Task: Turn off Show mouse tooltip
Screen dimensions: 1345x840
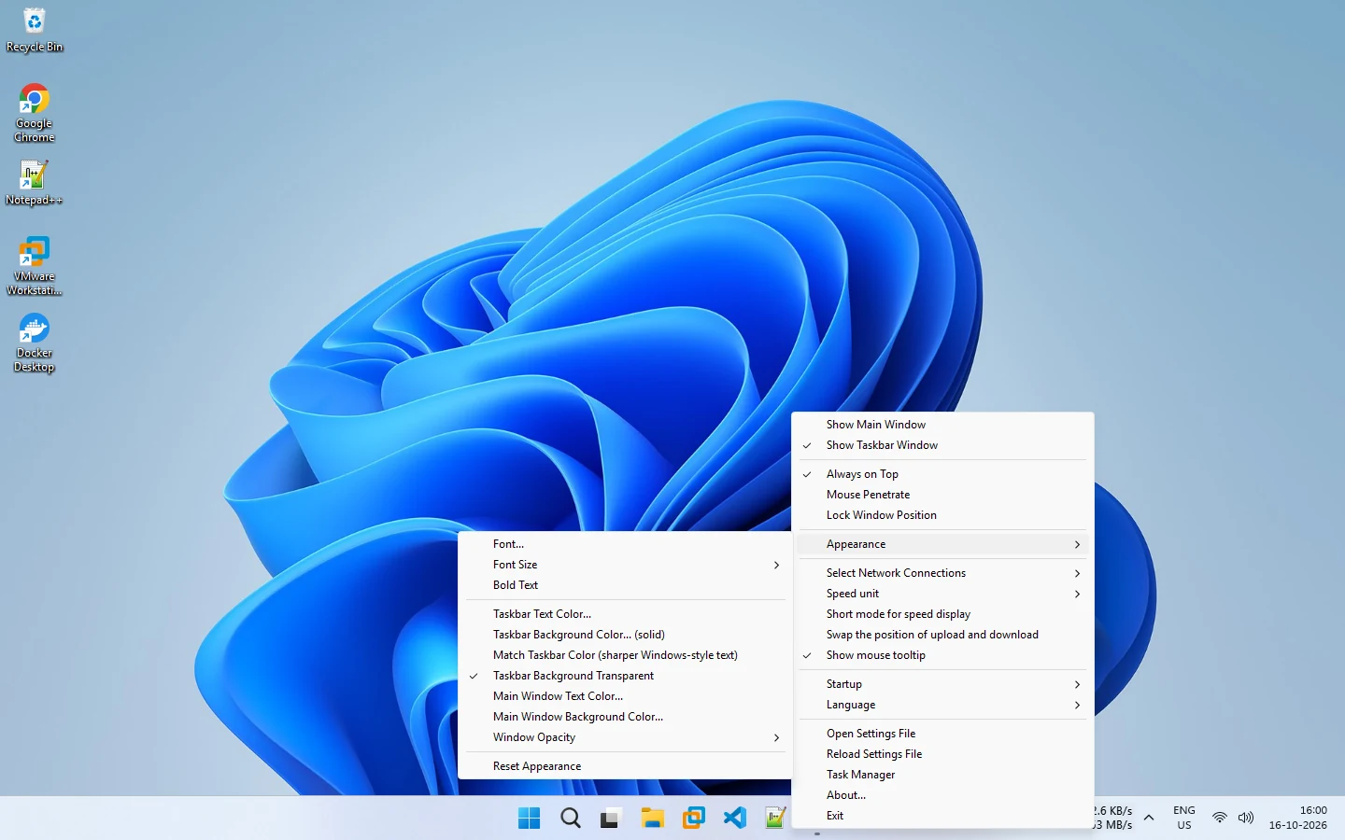Action: [x=942, y=655]
